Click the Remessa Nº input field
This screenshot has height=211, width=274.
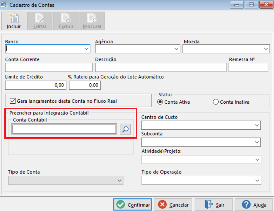click(x=248, y=67)
